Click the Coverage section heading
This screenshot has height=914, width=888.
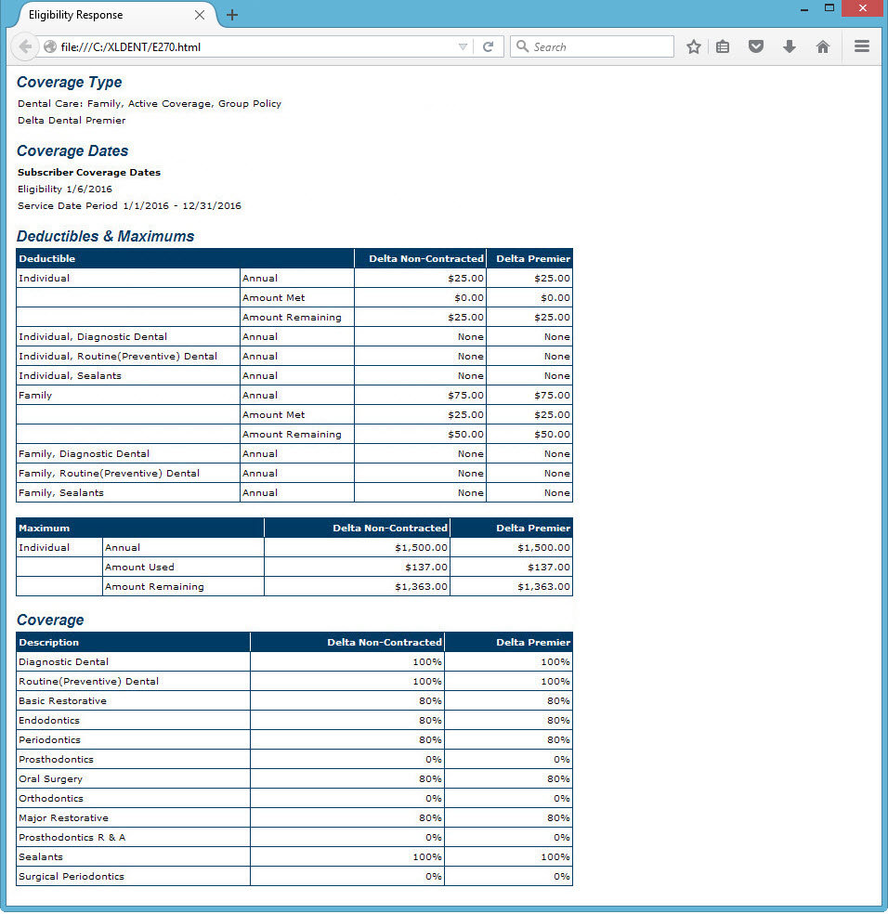point(50,620)
